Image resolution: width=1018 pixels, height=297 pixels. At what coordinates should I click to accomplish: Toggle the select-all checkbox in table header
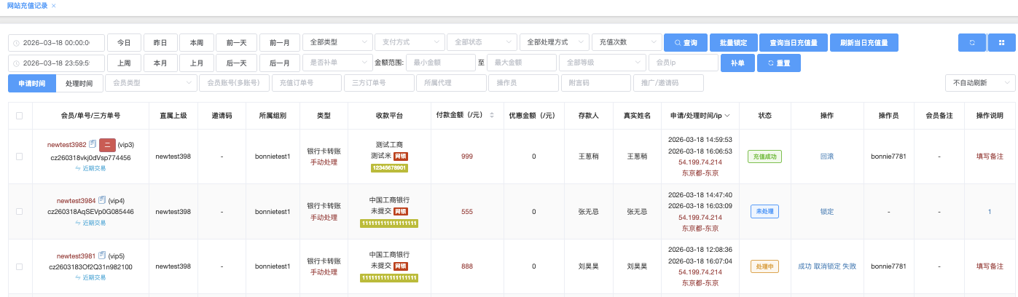[x=19, y=115]
